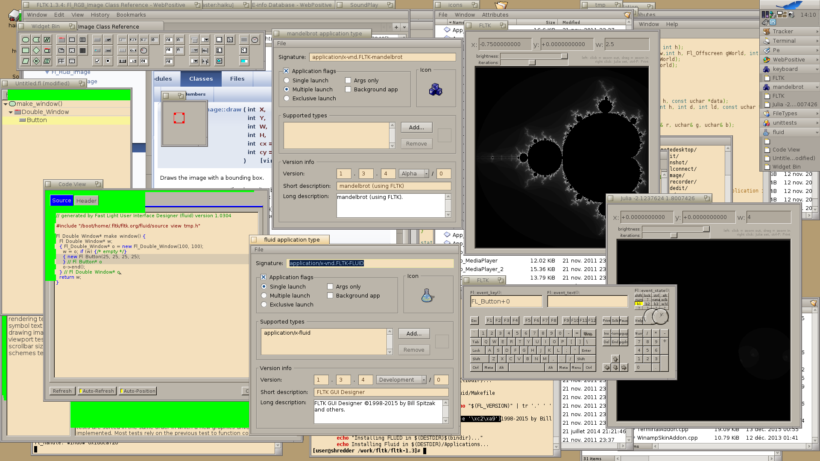The height and width of the screenshot is (461, 820).
Task: Adjust the mandelbrot iterations slider
Action: click(x=532, y=63)
